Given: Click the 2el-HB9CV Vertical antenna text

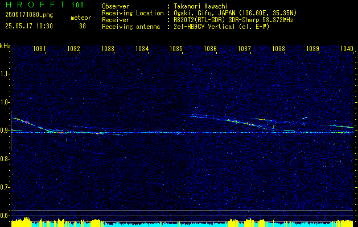Looking at the screenshot, I should coord(221,27).
